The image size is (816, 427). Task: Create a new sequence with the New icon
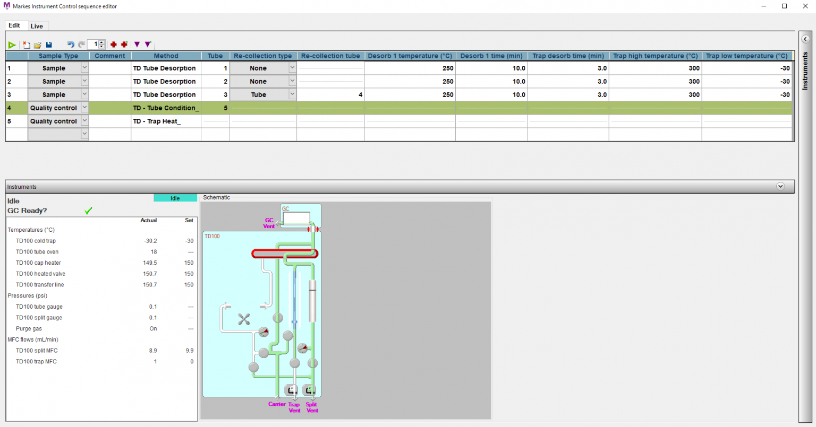pyautogui.click(x=26, y=45)
